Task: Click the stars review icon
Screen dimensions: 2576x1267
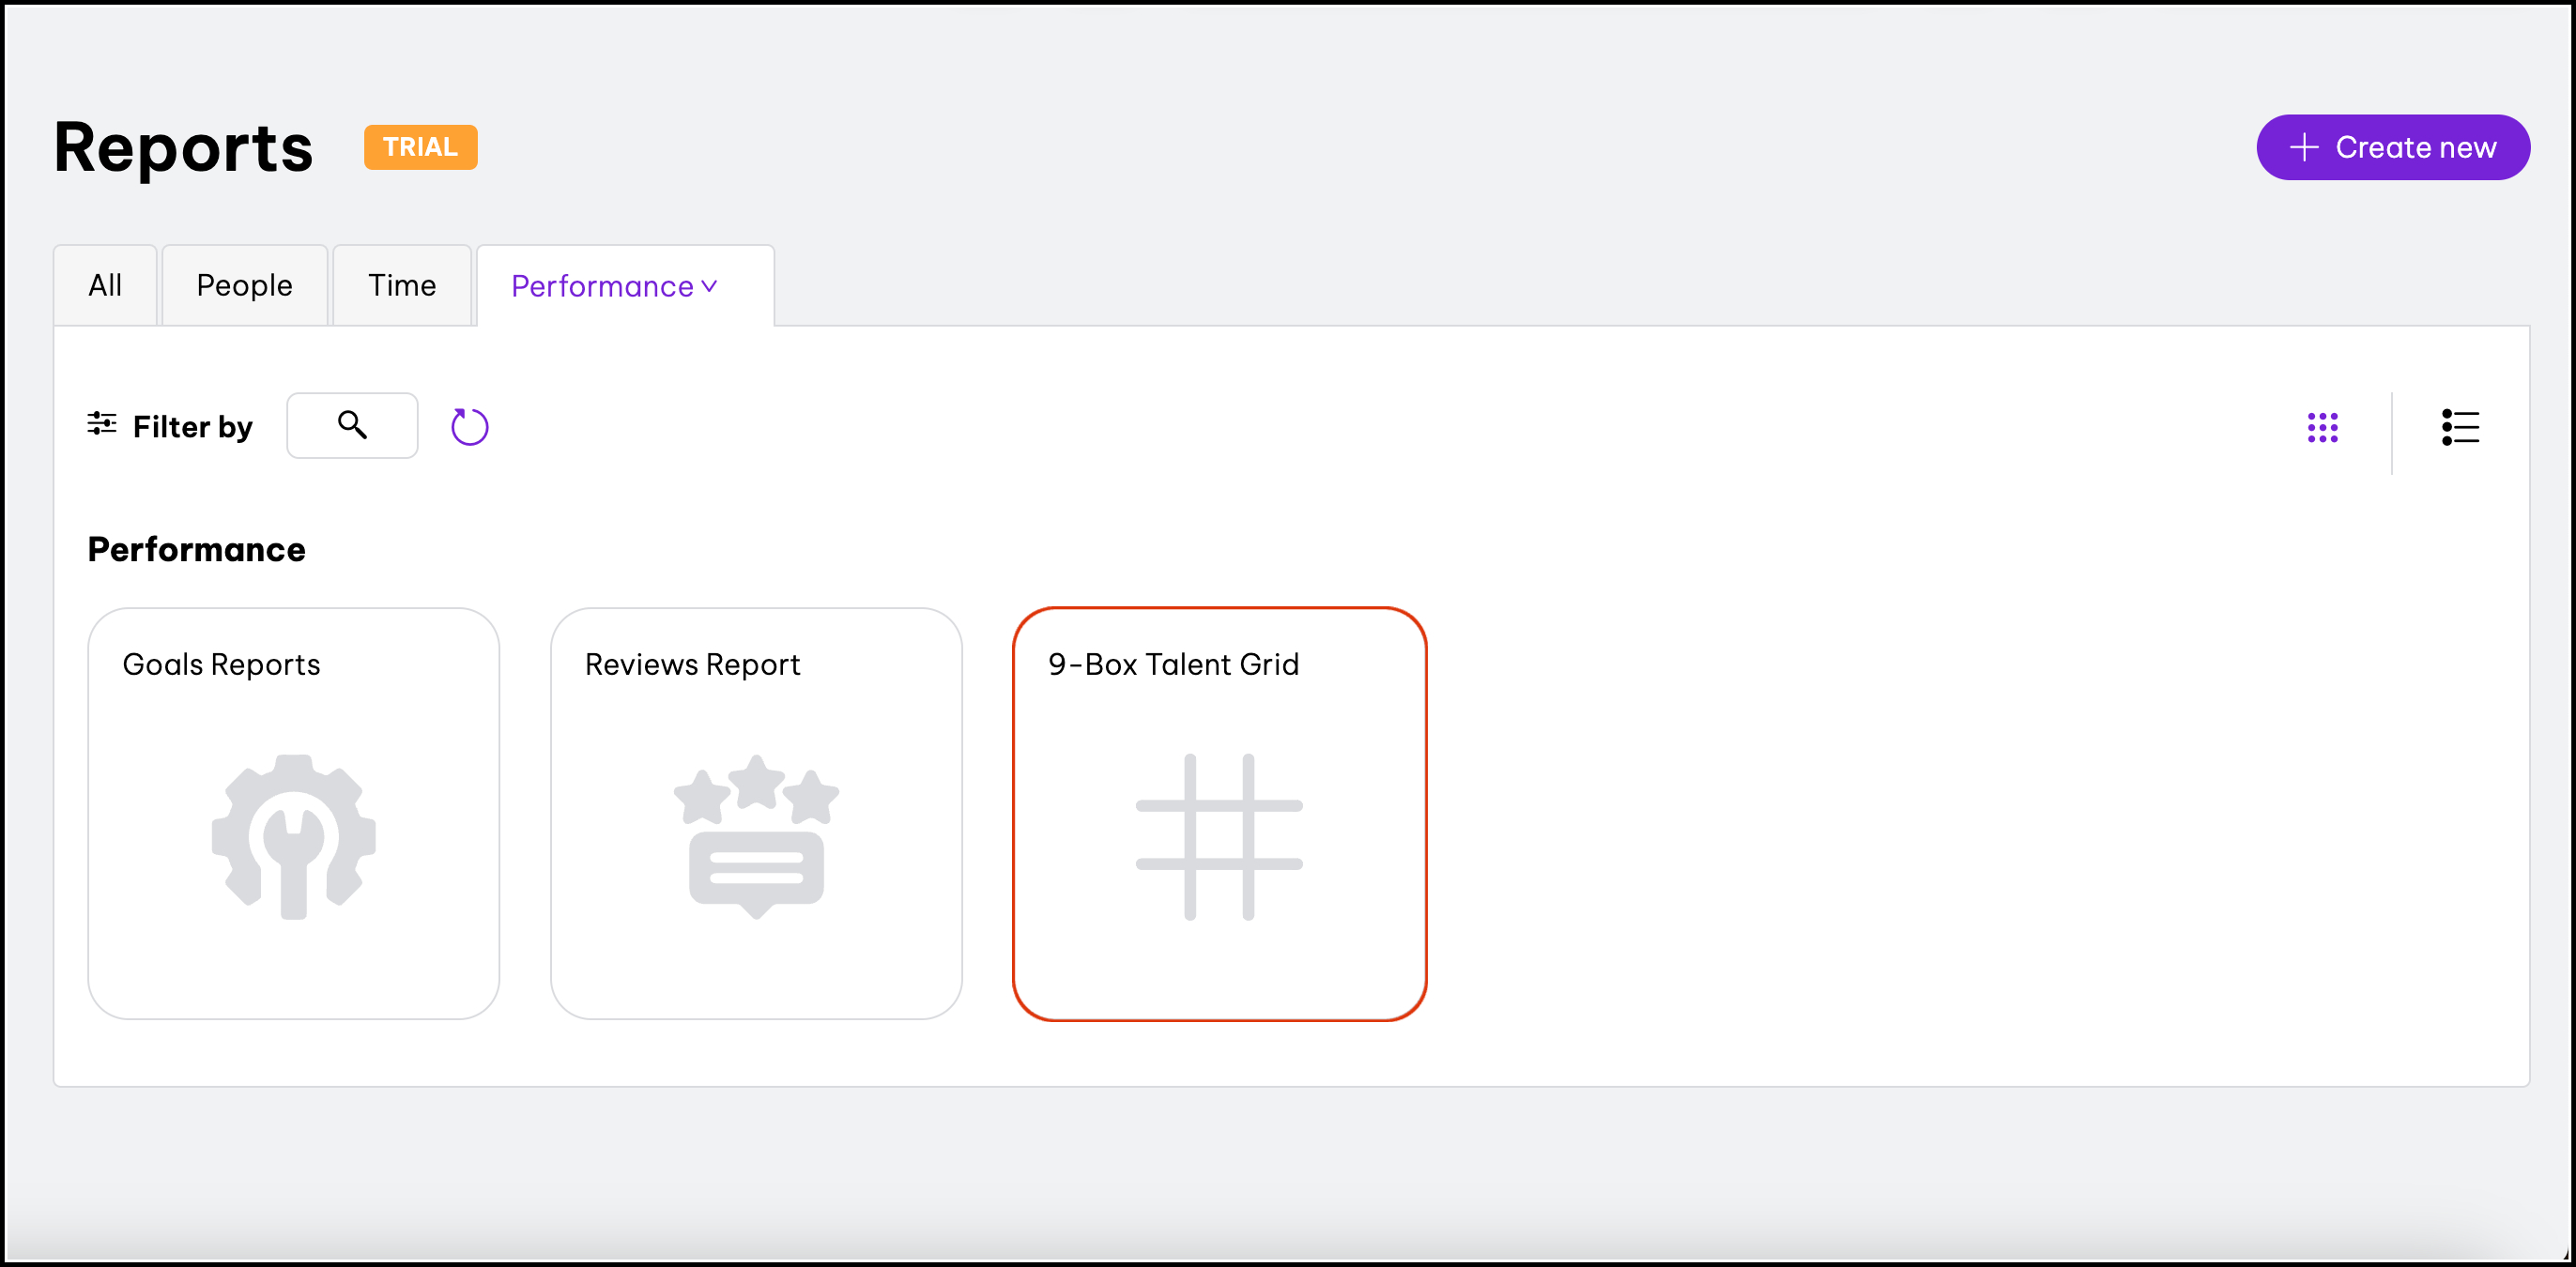Action: pos(756,837)
